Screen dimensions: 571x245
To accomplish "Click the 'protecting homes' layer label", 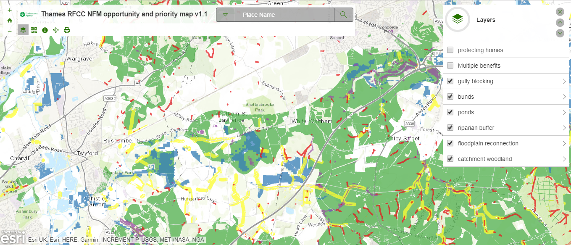I will [480, 50].
